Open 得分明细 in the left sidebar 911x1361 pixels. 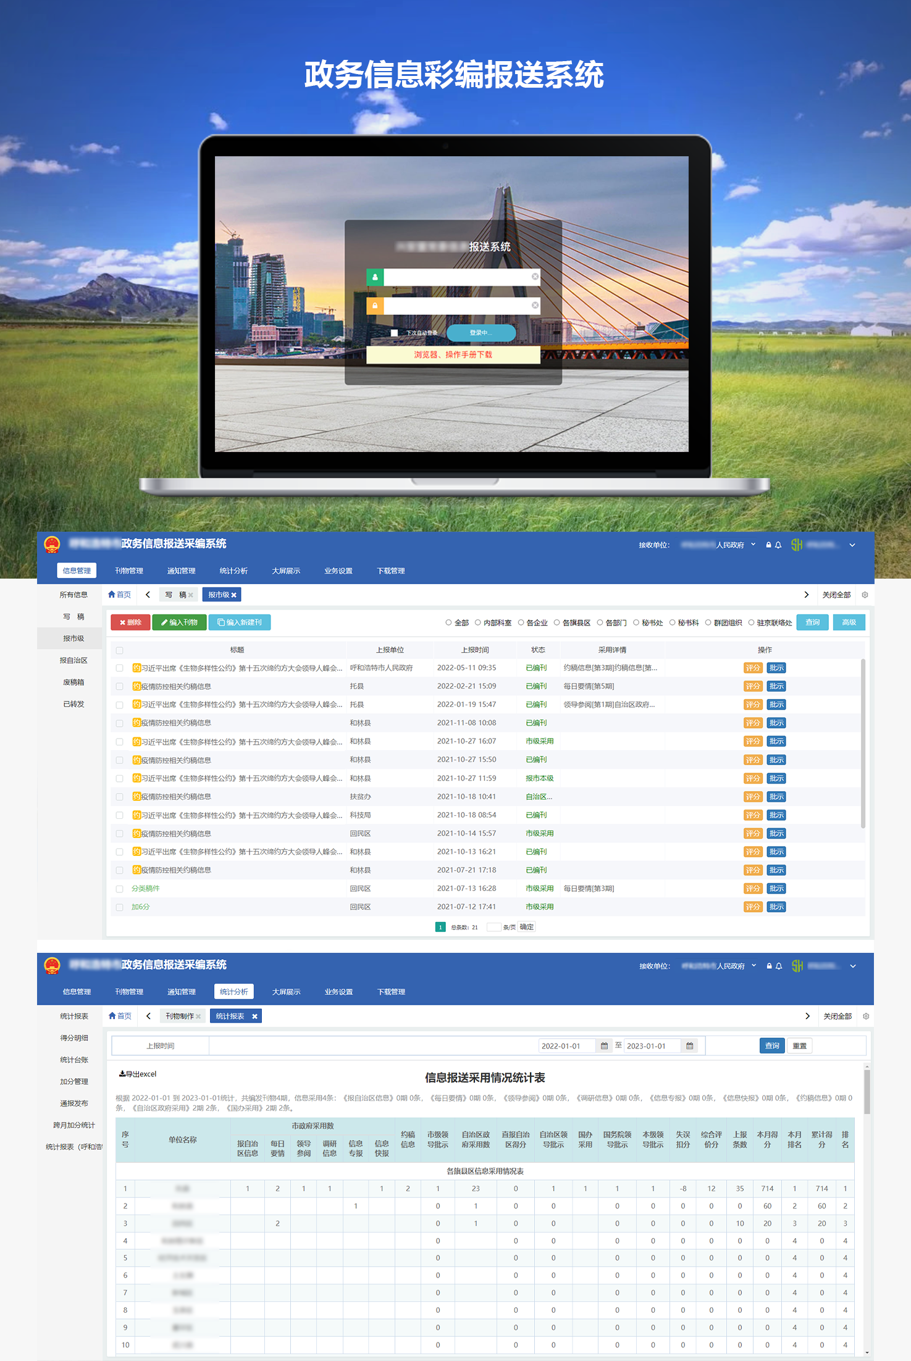[74, 1038]
